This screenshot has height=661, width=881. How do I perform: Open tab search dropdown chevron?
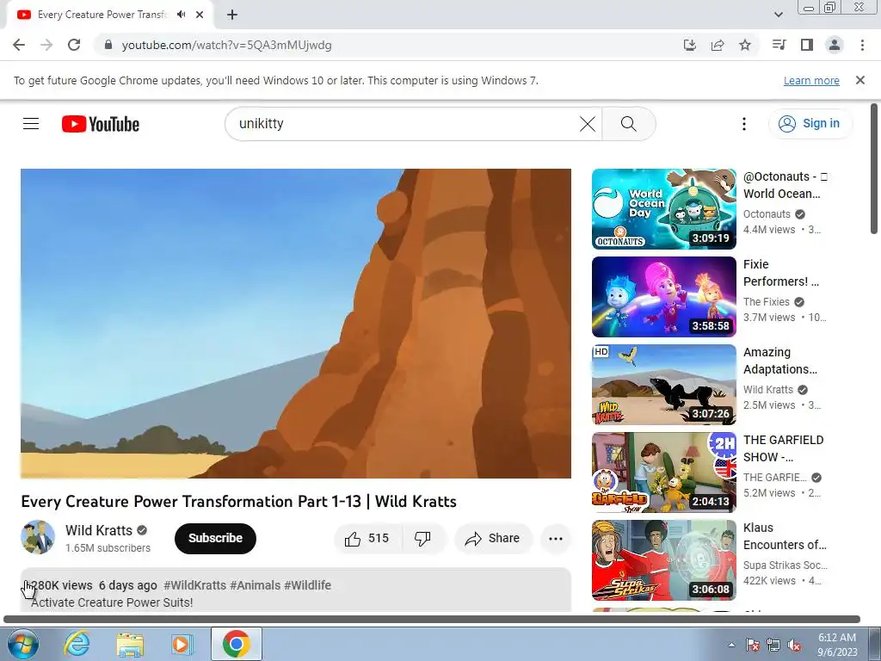tap(778, 15)
